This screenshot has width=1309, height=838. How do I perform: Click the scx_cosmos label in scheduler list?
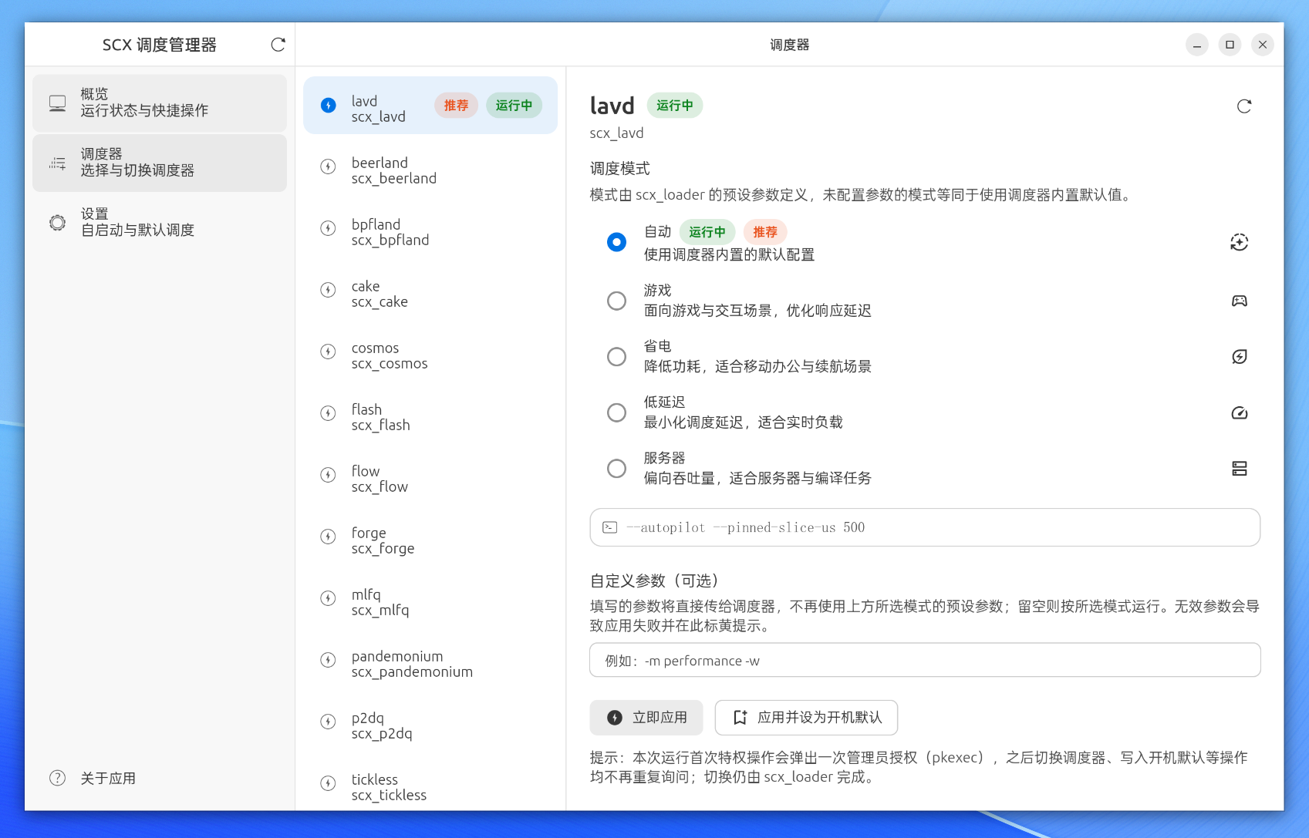click(x=390, y=364)
